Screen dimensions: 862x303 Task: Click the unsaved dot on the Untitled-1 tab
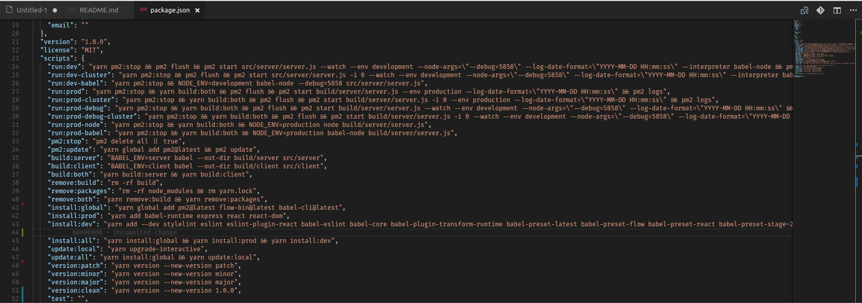(x=55, y=10)
